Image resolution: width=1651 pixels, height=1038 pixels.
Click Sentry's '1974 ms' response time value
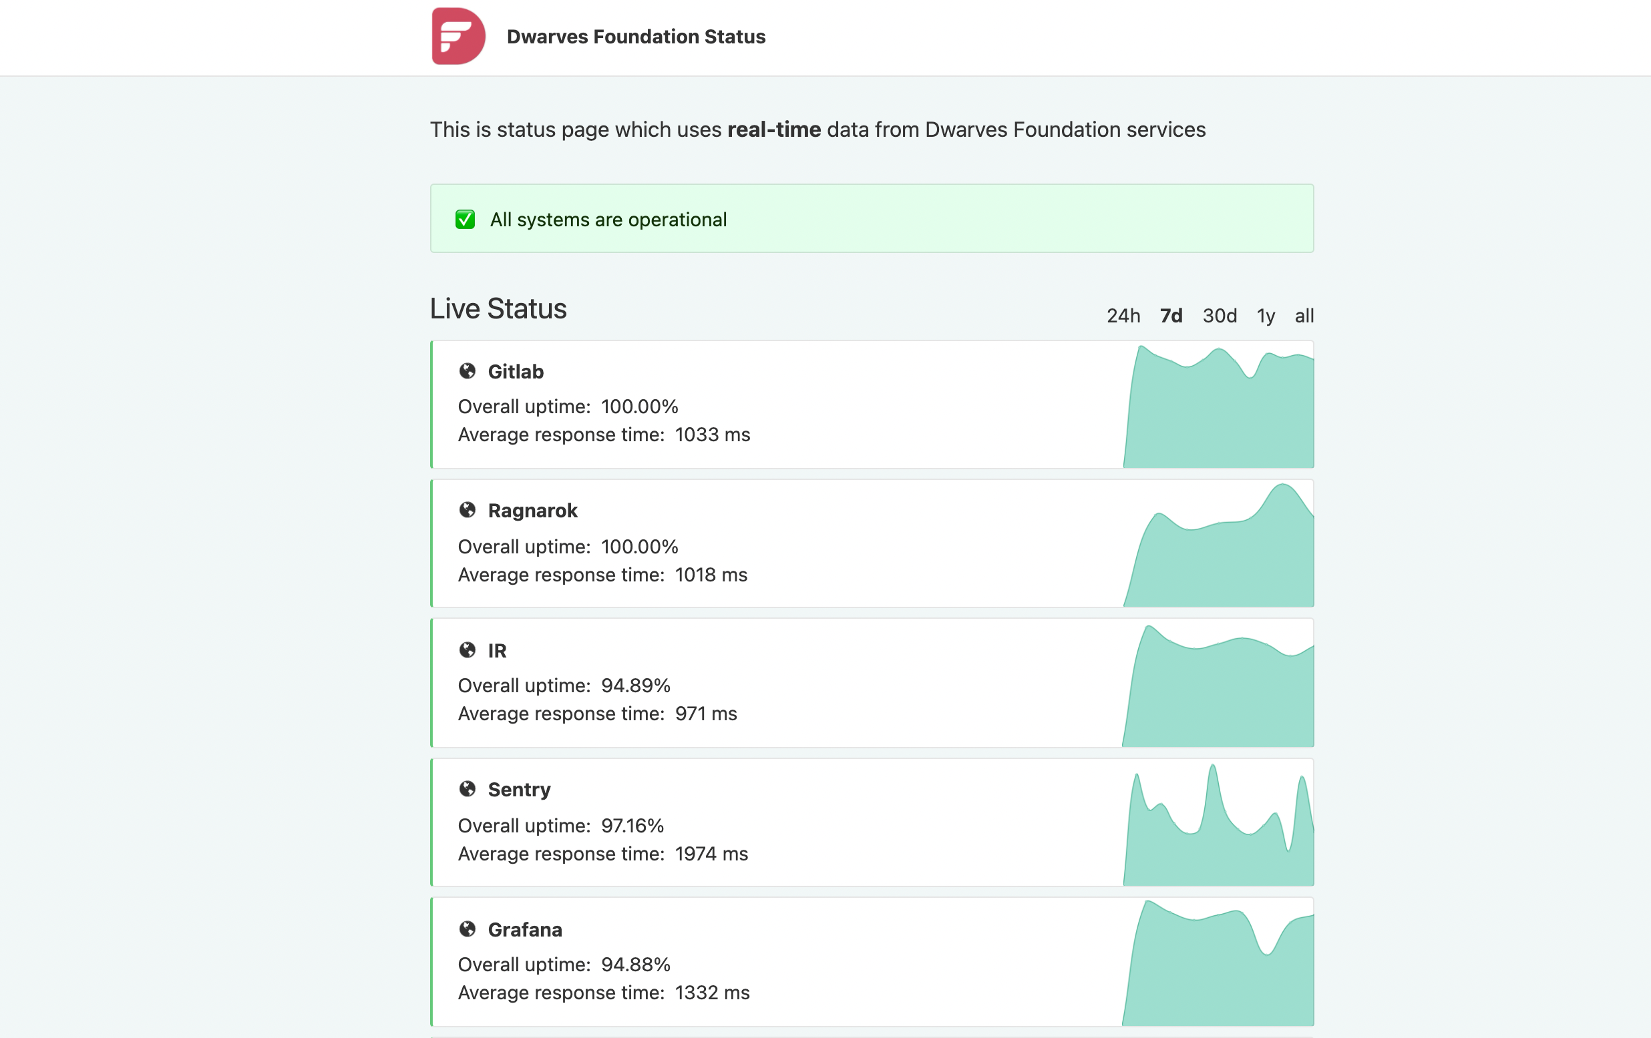click(x=711, y=854)
